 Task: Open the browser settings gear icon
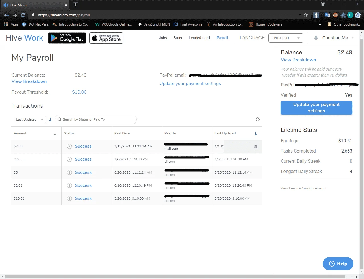pos(358,15)
